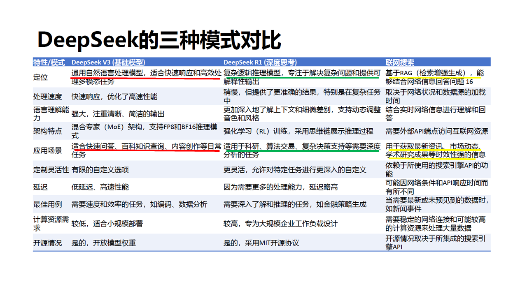Select the 计算资源需求 row label
527x296 pixels.
(51, 224)
